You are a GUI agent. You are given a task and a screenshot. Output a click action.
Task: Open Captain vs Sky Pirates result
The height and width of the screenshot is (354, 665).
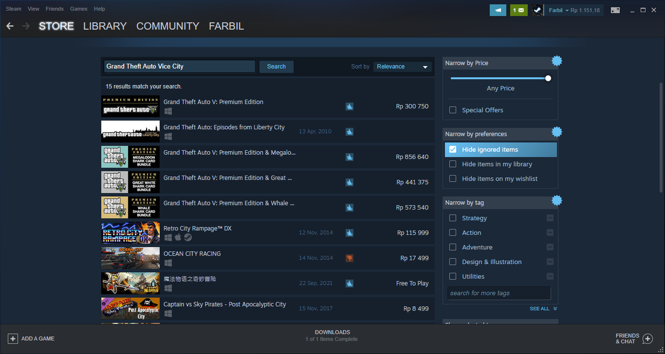(268, 308)
